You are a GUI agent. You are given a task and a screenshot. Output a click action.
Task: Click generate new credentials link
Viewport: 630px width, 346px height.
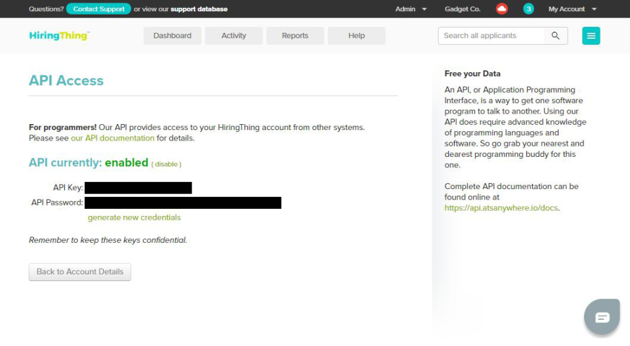[x=134, y=217]
